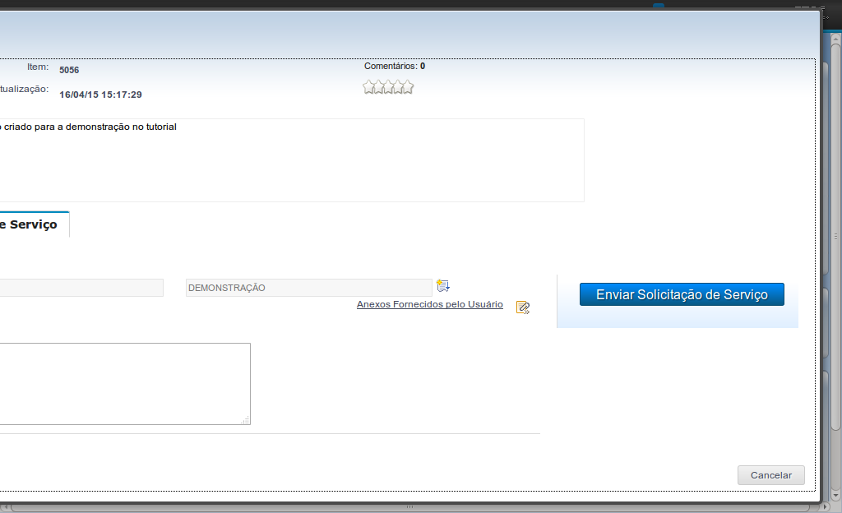Click the note icon beside DEMONSTRAÇÃO field

coord(443,286)
